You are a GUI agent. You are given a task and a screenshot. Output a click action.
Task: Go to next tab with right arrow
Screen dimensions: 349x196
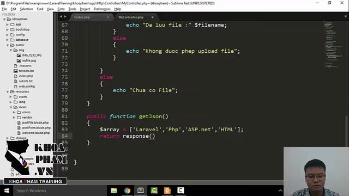(x=65, y=16)
